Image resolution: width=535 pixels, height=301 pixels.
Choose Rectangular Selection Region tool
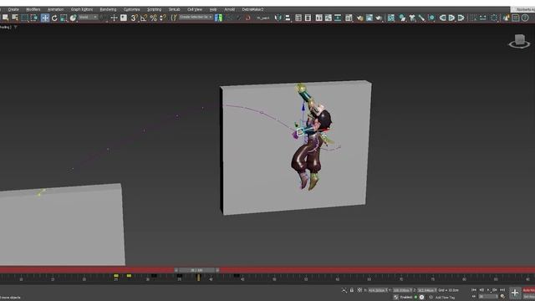(x=24, y=18)
